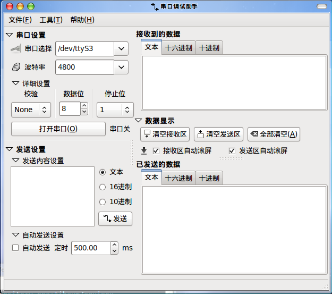Click the 清空接收区 clear receive button
332x294 pixels.
[165, 134]
